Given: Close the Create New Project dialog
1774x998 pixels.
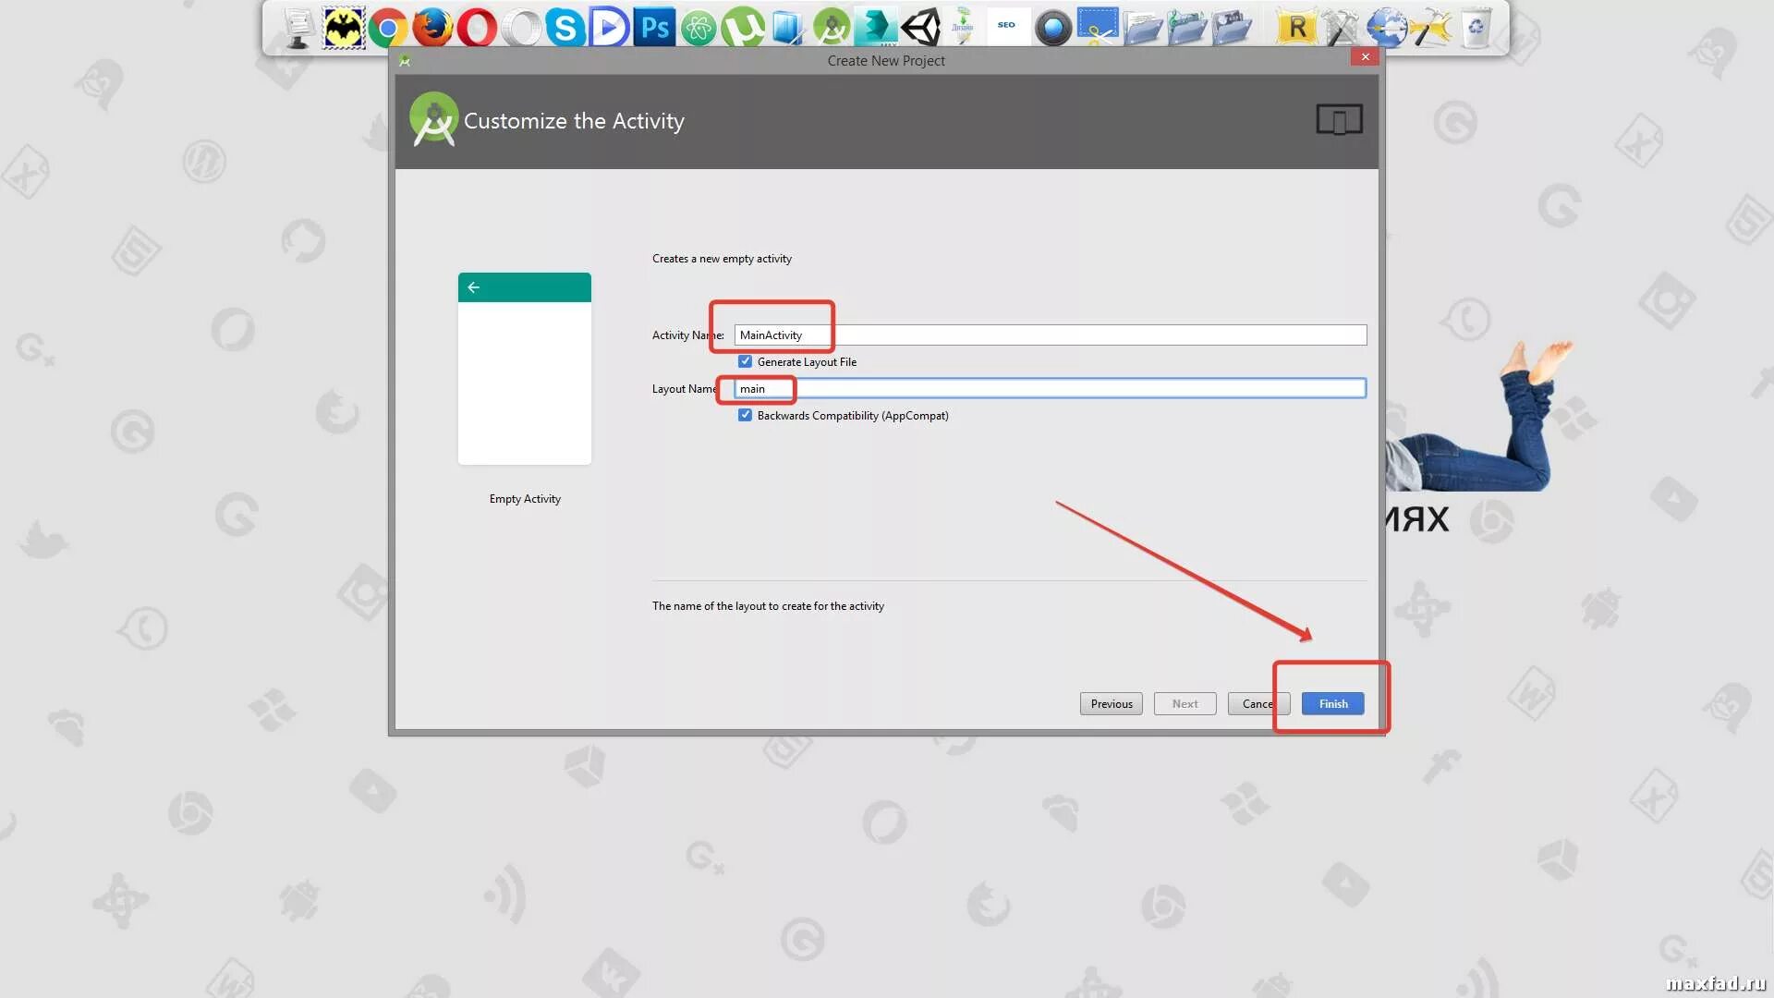Looking at the screenshot, I should (1365, 57).
